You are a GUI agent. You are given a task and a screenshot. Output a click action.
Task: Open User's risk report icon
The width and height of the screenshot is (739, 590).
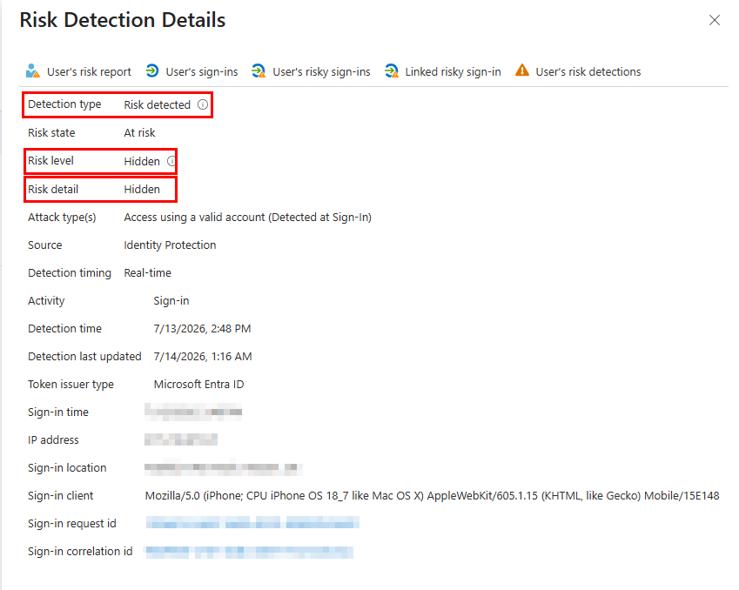[32, 70]
